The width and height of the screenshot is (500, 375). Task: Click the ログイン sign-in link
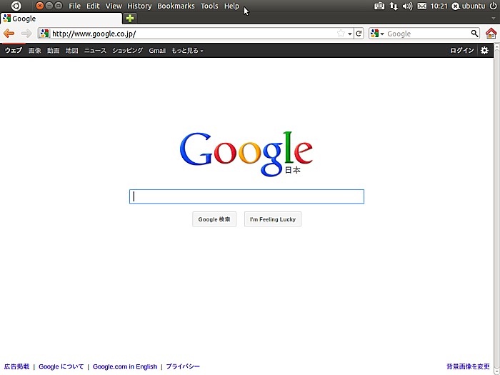pyautogui.click(x=461, y=51)
